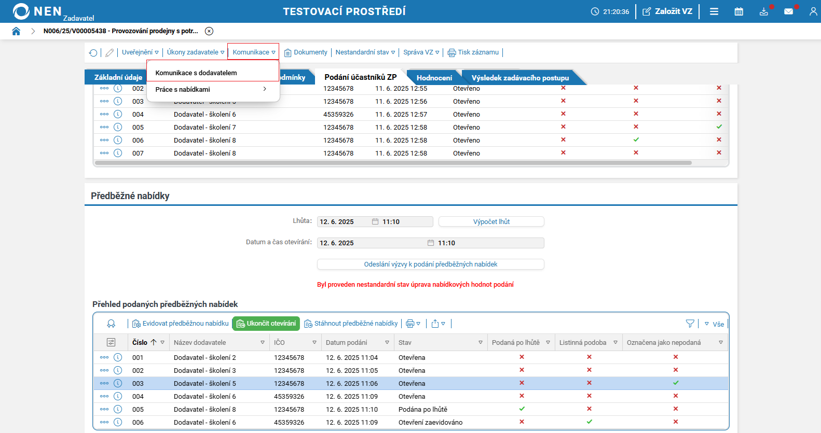821x433 pixels.
Task: Open the envelope messages icon
Action: 788,11
